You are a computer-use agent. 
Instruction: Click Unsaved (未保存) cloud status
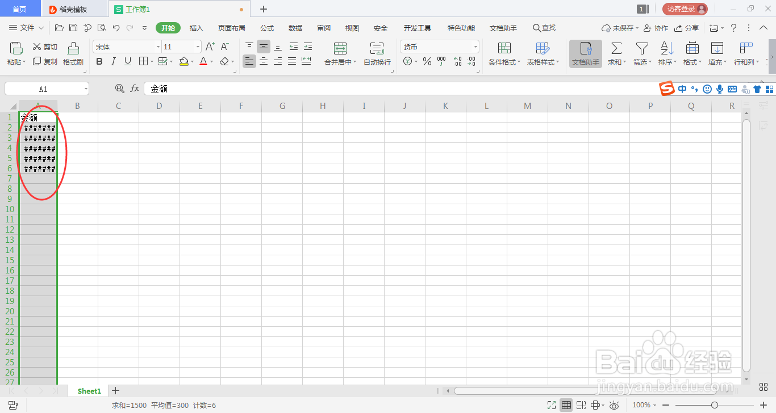tap(620, 28)
